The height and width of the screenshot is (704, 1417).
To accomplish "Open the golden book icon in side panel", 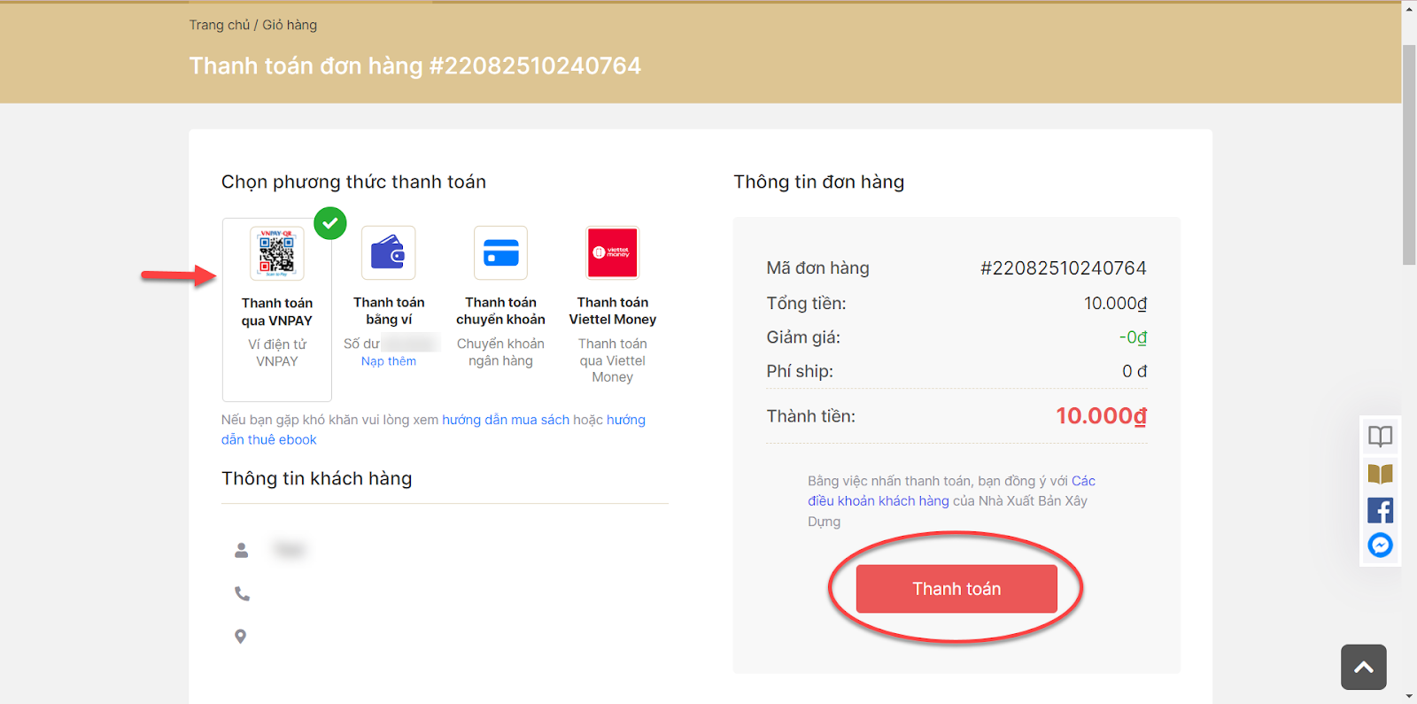I will pos(1380,474).
